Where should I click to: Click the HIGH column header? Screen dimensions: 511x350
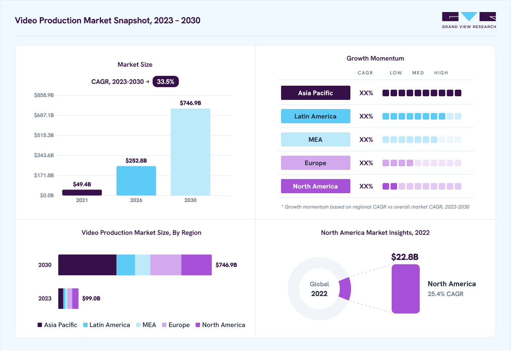pos(441,73)
